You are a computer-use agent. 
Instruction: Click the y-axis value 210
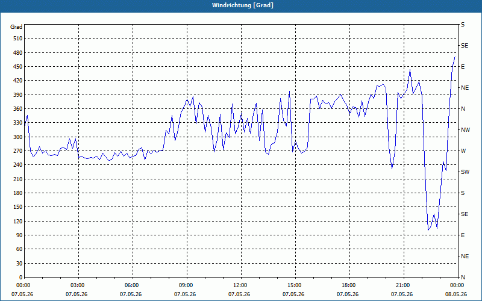18,179
